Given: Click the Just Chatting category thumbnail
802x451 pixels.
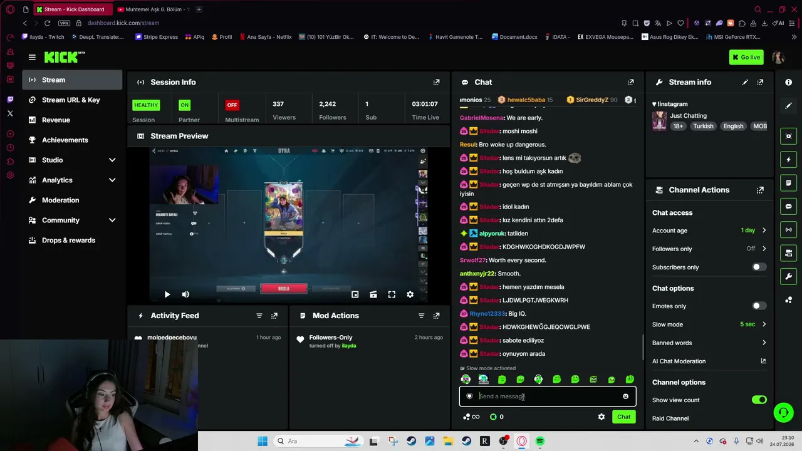Looking at the screenshot, I should 659,121.
